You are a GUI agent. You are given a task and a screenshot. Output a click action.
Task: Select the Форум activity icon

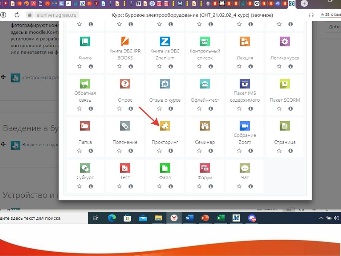point(205,168)
